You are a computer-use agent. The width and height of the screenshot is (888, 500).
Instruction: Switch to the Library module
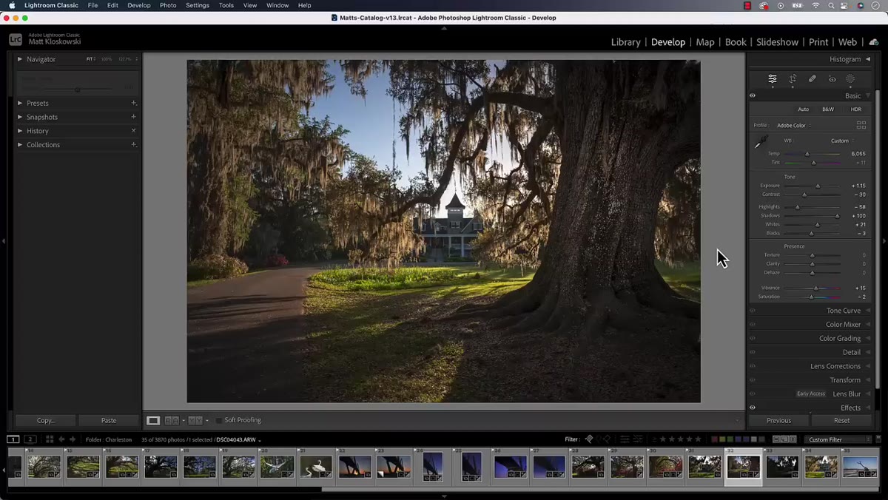625,42
